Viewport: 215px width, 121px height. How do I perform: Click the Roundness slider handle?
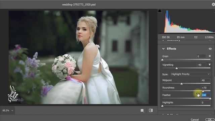pyautogui.click(x=203, y=91)
